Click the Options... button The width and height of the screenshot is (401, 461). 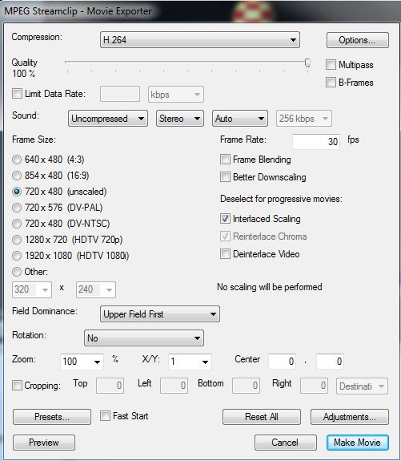click(358, 40)
